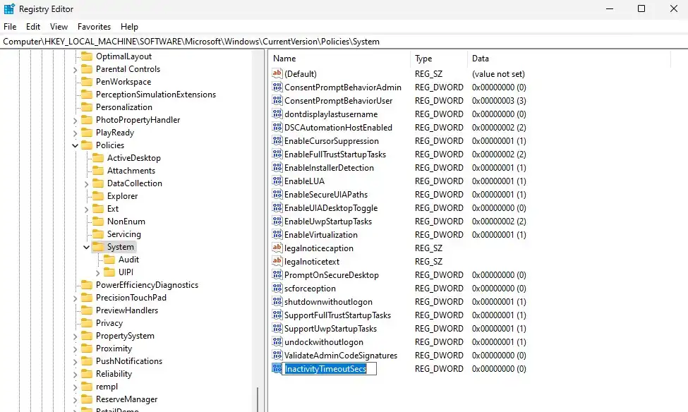688x412 pixels.
Task: Click the EnableLUA DWORD icon
Action: pos(277,181)
